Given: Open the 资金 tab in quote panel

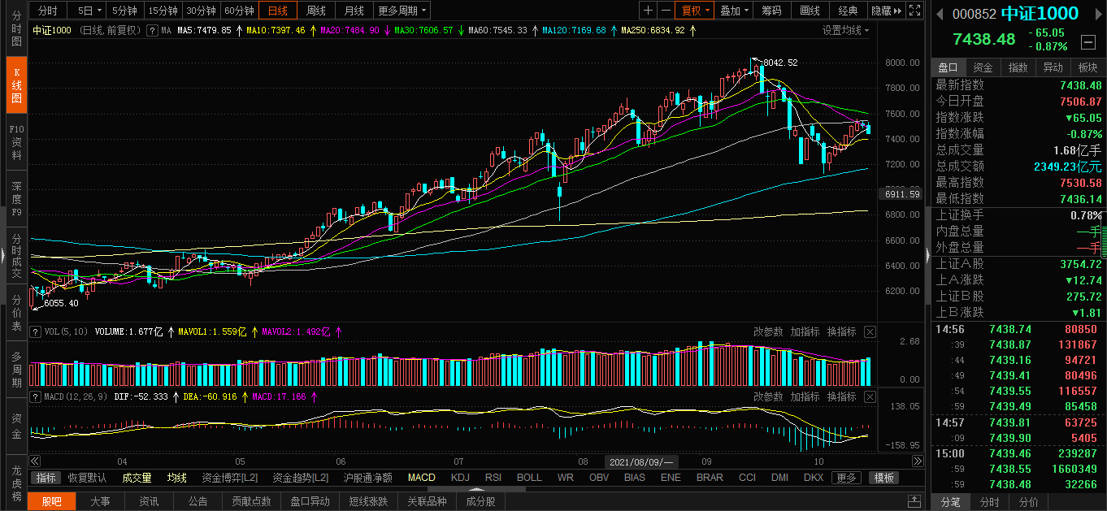Looking at the screenshot, I should 983,67.
